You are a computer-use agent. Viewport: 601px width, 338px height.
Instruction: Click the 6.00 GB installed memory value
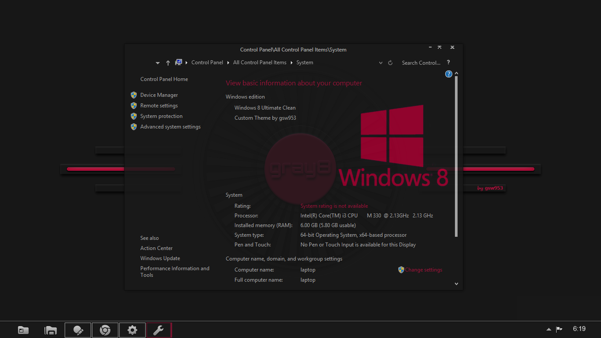328,225
